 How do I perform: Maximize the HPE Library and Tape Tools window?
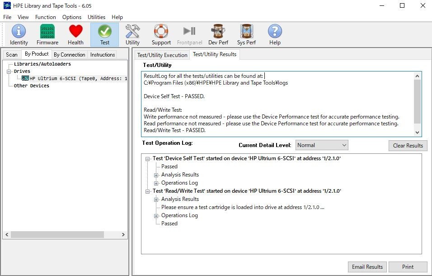(x=402, y=5)
